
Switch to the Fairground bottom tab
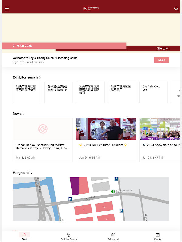(x=113, y=236)
